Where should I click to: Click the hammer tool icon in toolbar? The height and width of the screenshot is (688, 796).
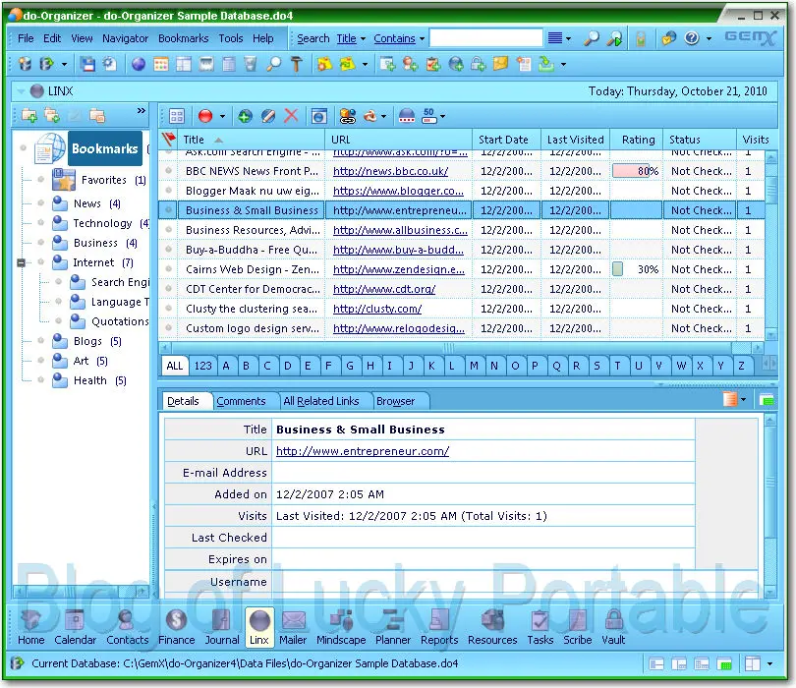[297, 65]
